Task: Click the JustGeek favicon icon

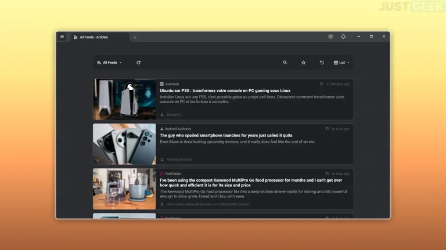Action: [161, 84]
